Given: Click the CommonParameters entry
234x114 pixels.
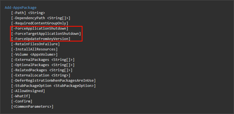Looking at the screenshot, I should tap(32, 107).
